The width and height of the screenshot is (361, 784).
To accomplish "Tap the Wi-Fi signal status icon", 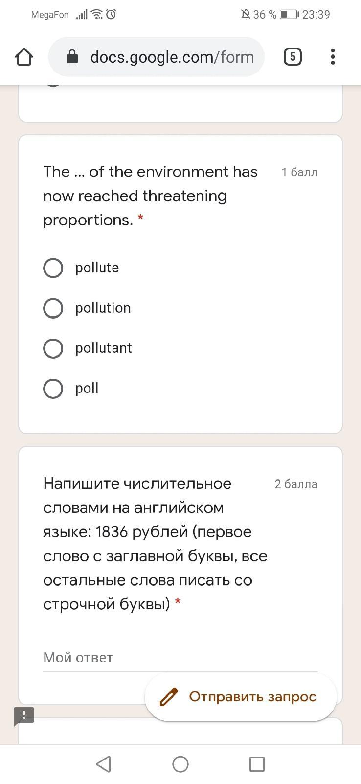I will pyautogui.click(x=97, y=15).
